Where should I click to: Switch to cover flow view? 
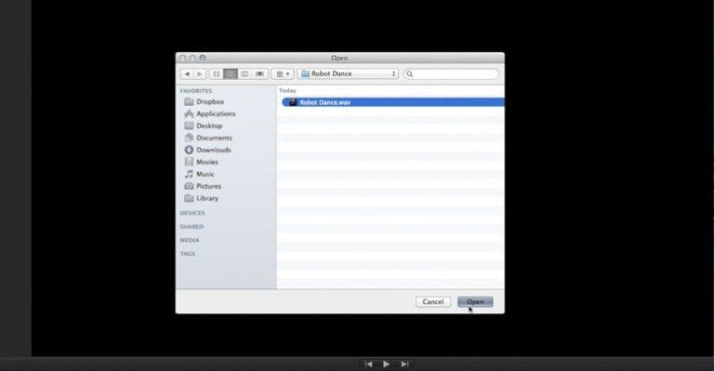[259, 73]
